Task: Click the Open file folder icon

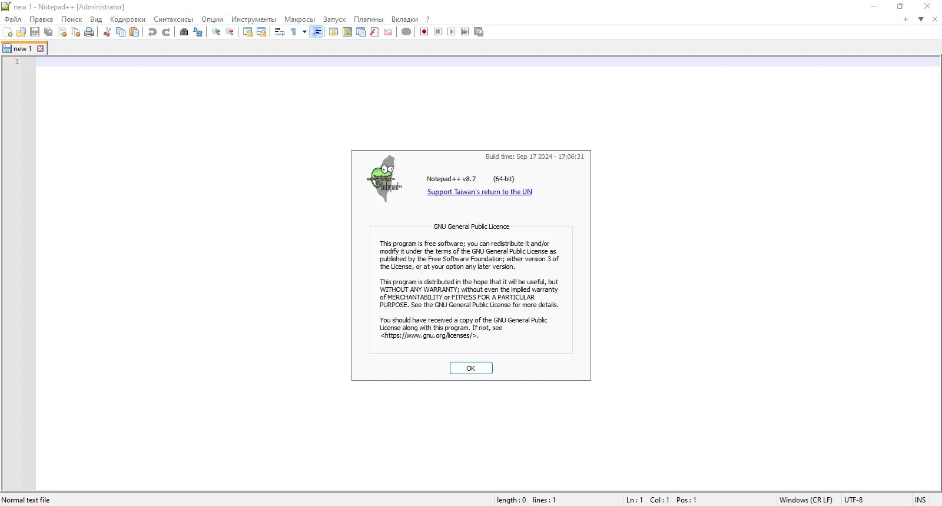Action: 21,32
